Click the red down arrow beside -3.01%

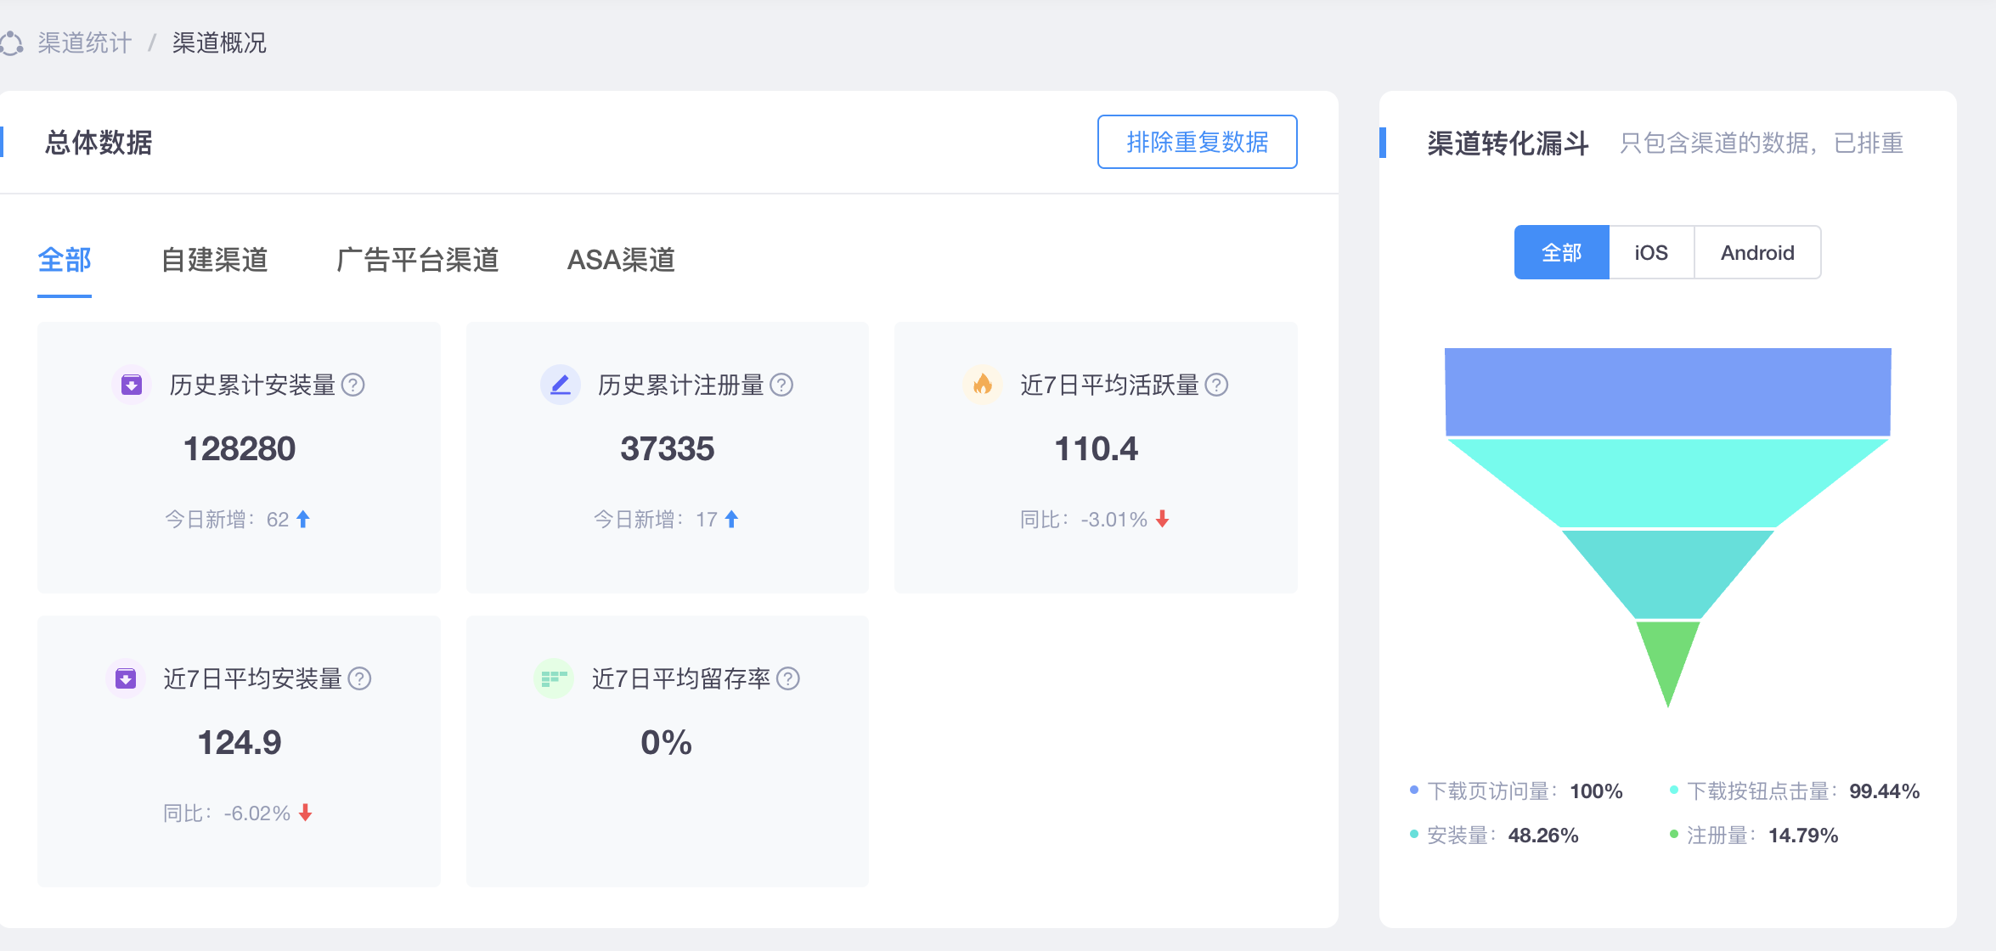pos(1163,519)
